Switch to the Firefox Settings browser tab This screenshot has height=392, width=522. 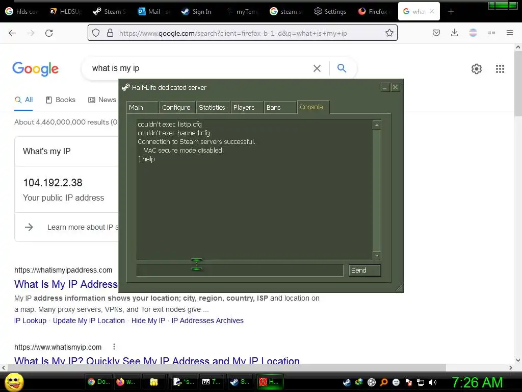(330, 12)
